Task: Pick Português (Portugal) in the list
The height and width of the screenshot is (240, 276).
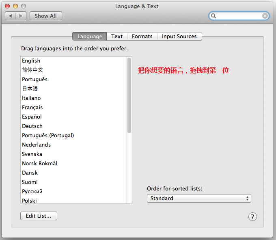Action: 48,135
